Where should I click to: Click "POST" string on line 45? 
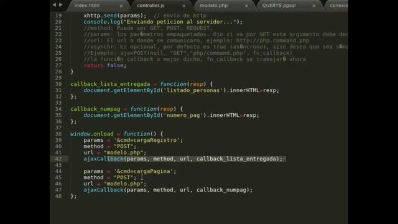124,177
